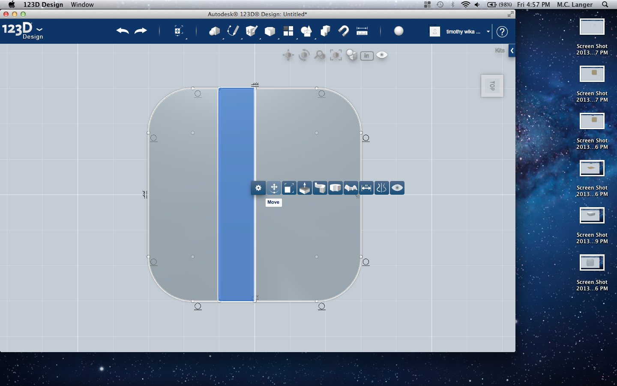Click the Move tool in the context toolbar
Screen dimensions: 617x386
(x=274, y=188)
